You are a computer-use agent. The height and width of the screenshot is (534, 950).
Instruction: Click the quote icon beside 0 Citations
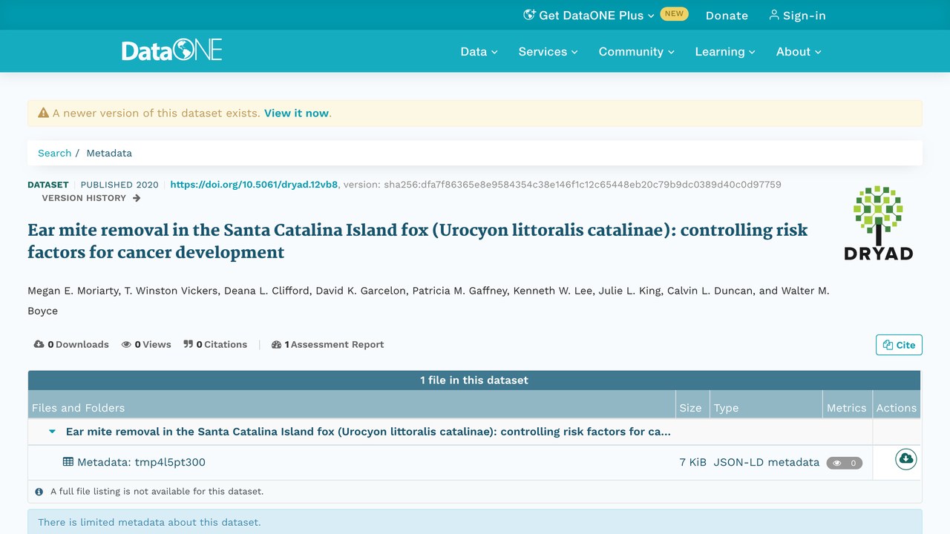coord(189,344)
